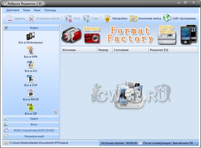Click the Старт text label
This screenshot has width=201, height=148.
pyautogui.click(x=95, y=18)
